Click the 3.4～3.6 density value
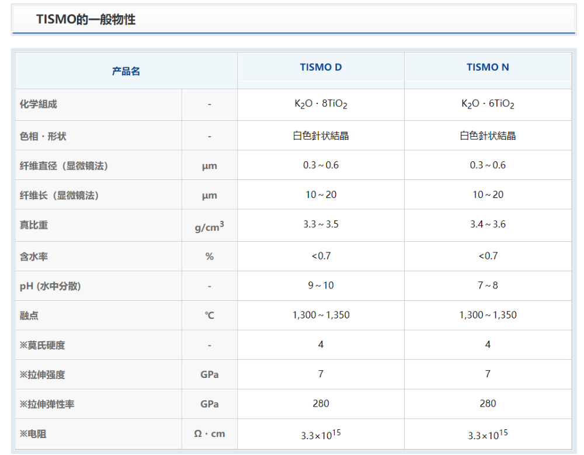Image resolution: width=584 pixels, height=455 pixels. coord(488,224)
